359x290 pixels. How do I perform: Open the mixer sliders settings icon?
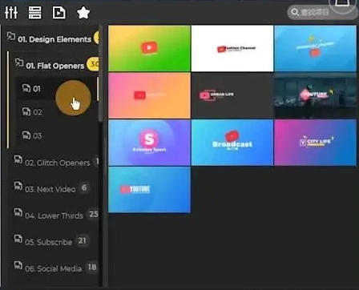pyautogui.click(x=11, y=13)
